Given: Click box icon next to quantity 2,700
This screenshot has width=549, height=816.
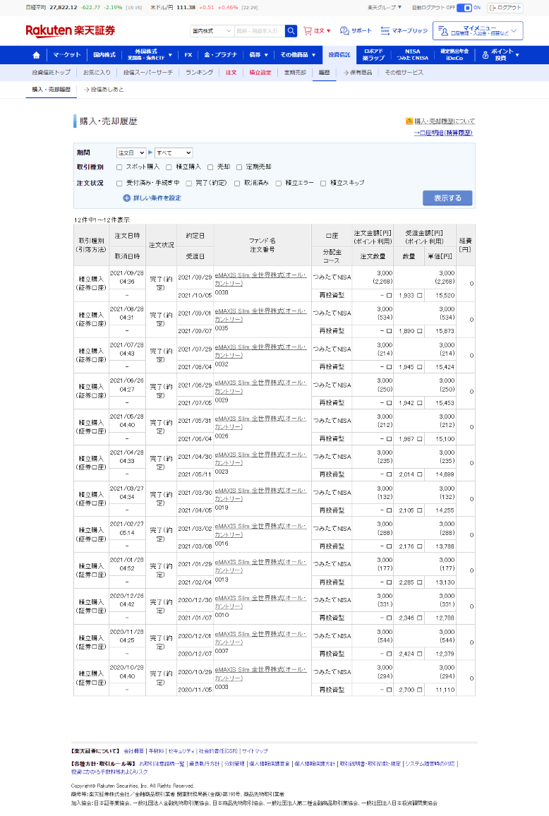Looking at the screenshot, I should click(x=419, y=690).
